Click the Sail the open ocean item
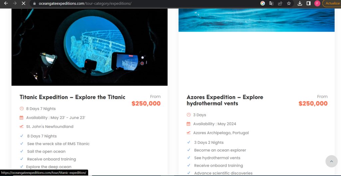Image resolution: width=341 pixels, height=176 pixels. 46,151
